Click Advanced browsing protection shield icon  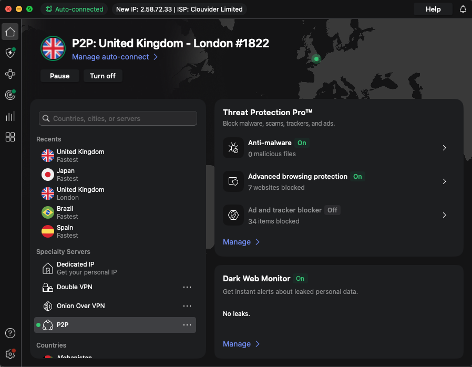pyautogui.click(x=233, y=181)
